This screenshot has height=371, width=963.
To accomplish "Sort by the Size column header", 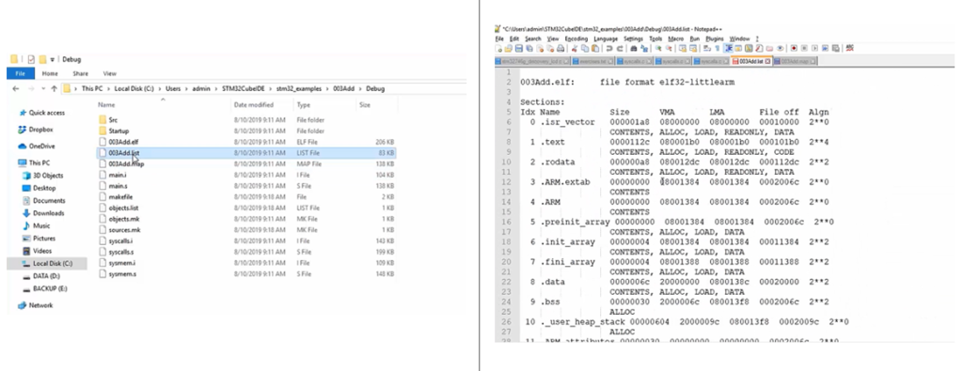I will pyautogui.click(x=365, y=105).
